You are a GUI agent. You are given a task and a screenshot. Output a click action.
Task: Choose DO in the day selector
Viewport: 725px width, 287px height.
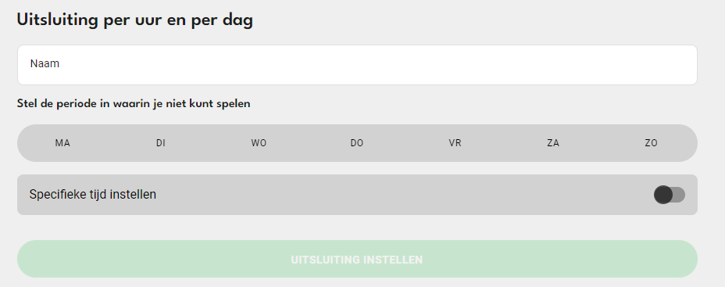(x=357, y=143)
